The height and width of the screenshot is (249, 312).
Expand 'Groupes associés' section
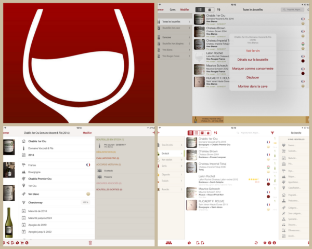point(109,183)
